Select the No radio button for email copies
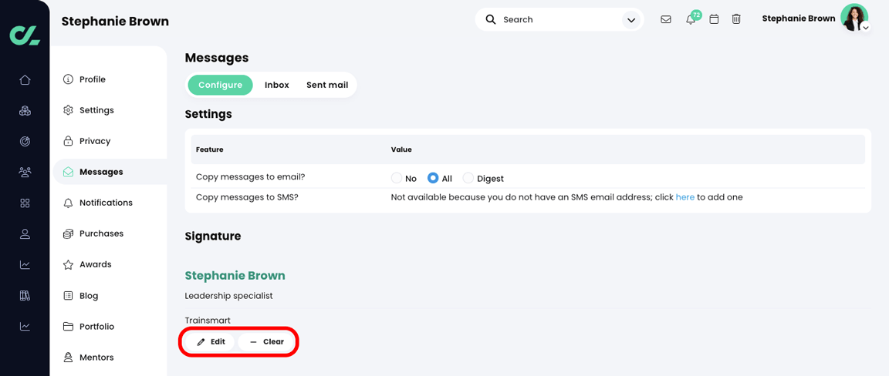 point(397,178)
